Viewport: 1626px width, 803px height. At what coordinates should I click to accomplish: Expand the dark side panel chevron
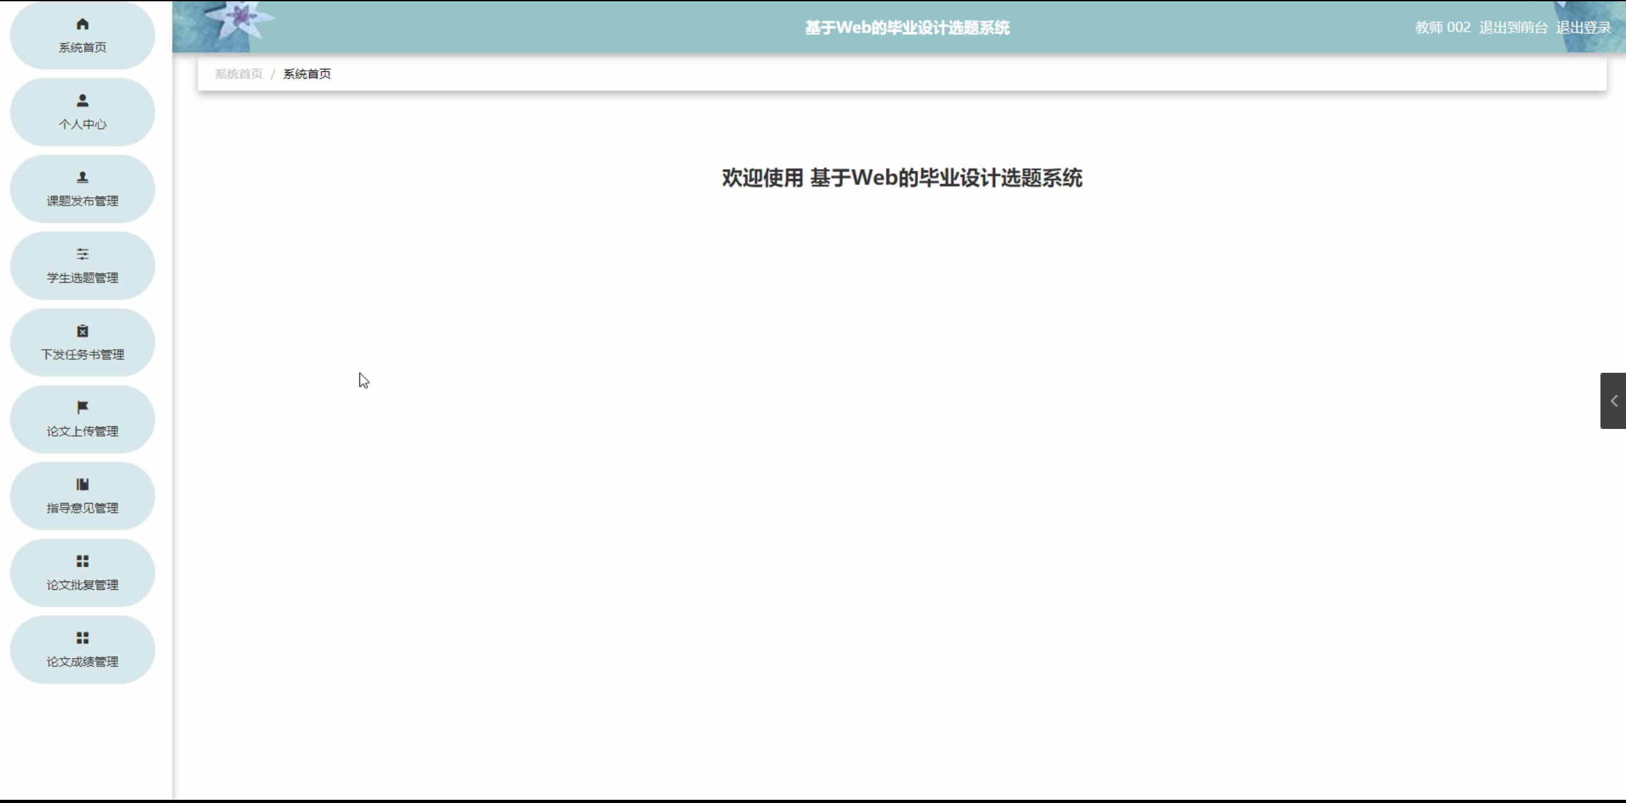pos(1613,401)
